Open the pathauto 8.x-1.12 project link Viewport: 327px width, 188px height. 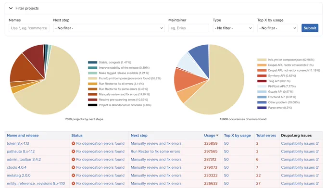click(21, 151)
